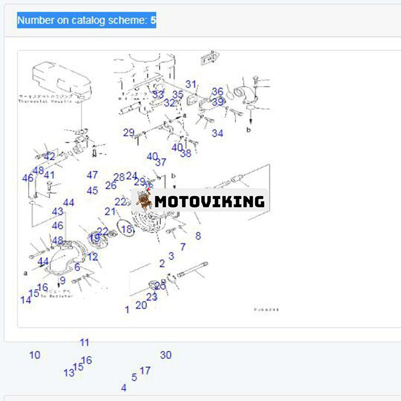Open part number 31 in the diagram
This screenshot has width=401, height=401.
pos(191,84)
